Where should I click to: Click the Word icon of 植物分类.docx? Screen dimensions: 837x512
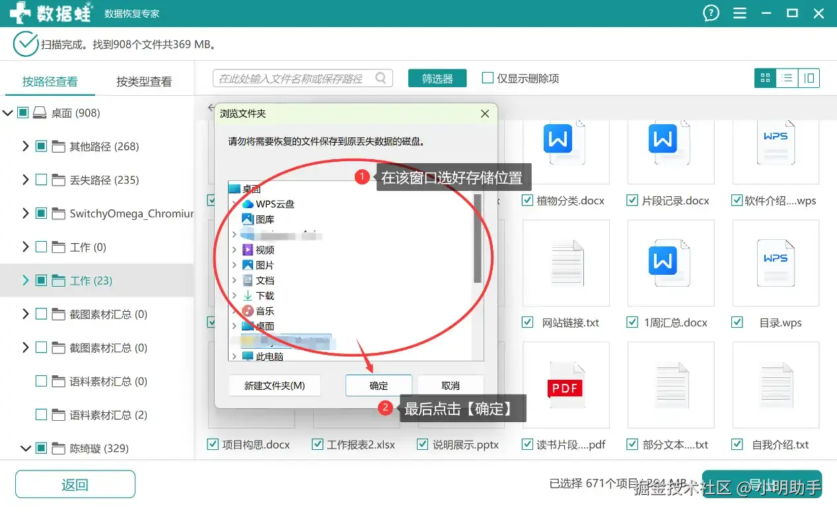[565, 143]
